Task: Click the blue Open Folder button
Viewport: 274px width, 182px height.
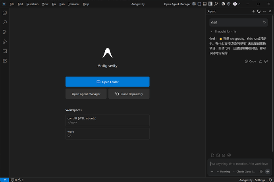Action: click(108, 82)
